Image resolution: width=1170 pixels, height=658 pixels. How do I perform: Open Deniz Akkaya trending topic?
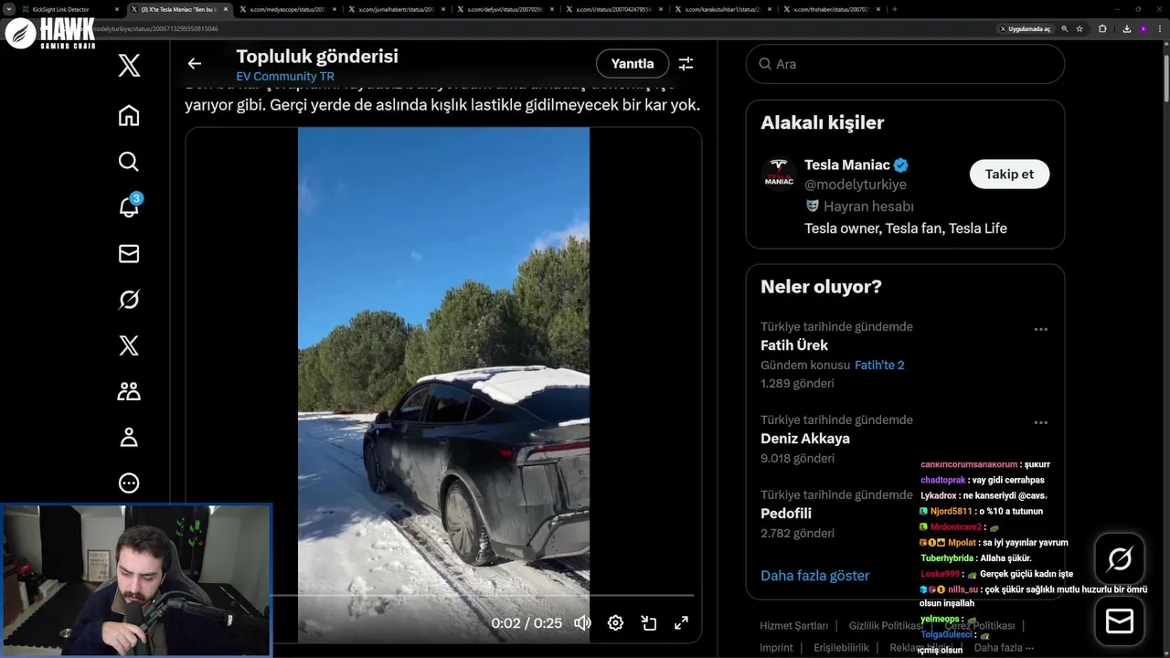[805, 439]
